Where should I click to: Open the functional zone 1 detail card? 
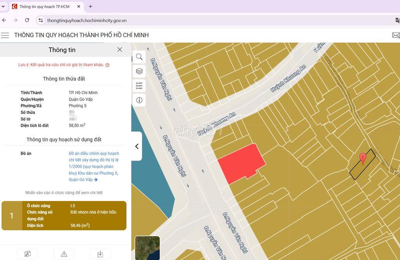[64, 215]
